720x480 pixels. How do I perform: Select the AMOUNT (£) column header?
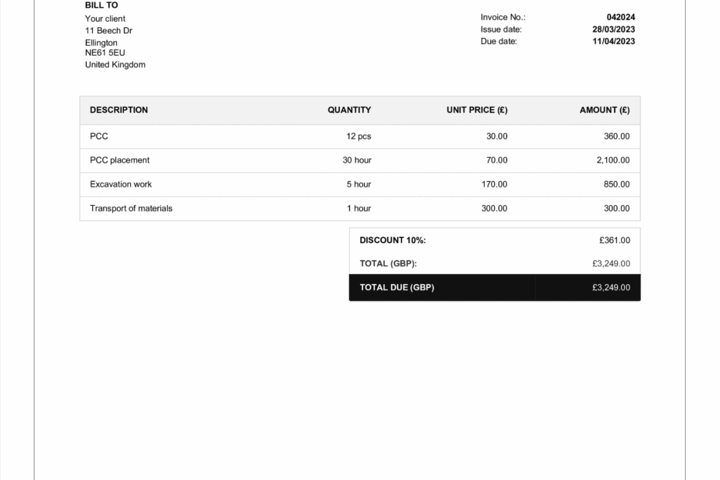coord(605,110)
